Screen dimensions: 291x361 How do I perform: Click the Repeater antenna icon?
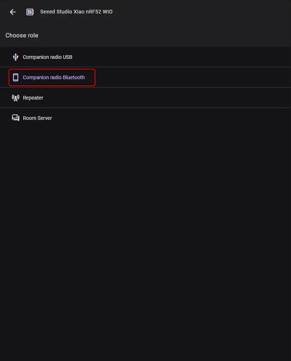(x=16, y=98)
